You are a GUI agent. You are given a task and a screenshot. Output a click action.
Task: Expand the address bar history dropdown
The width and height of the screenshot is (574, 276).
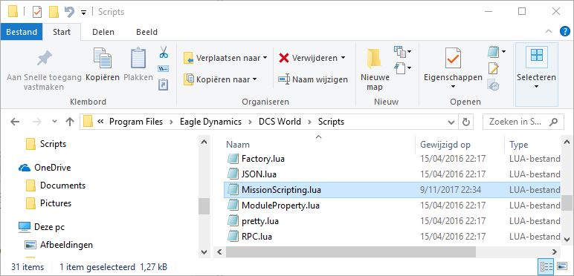click(451, 122)
